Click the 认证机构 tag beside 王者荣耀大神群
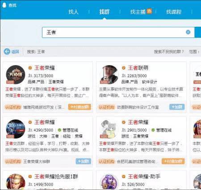 pyautogui.click(x=13, y=161)
